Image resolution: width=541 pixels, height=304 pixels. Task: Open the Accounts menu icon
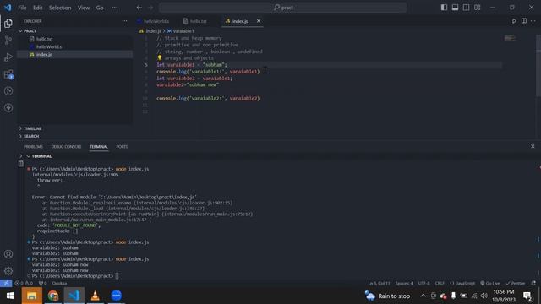(x=8, y=254)
